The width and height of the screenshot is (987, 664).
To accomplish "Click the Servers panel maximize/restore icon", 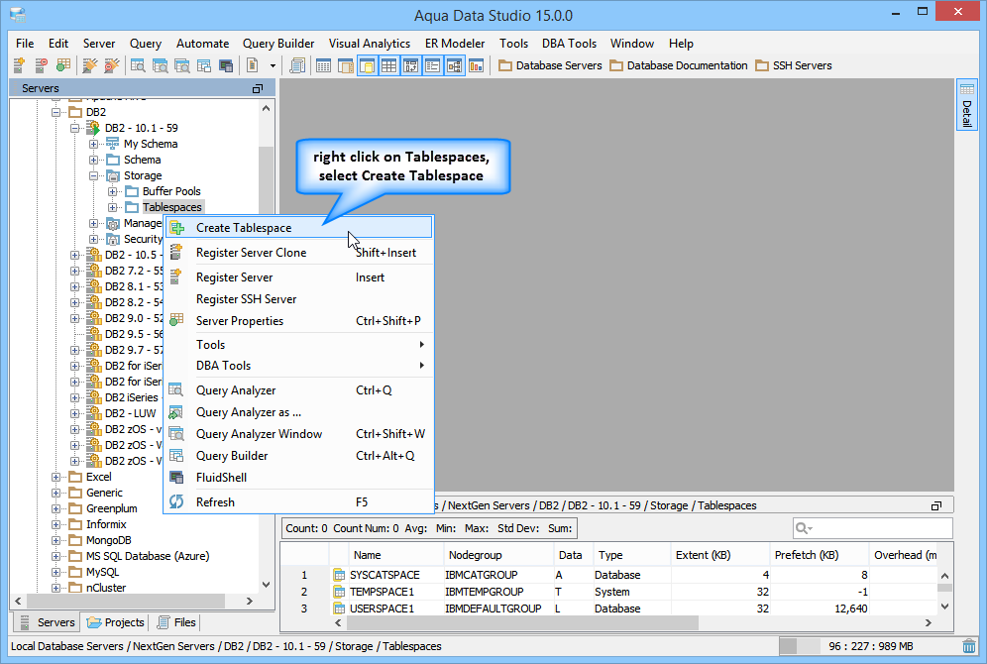I will click(258, 89).
